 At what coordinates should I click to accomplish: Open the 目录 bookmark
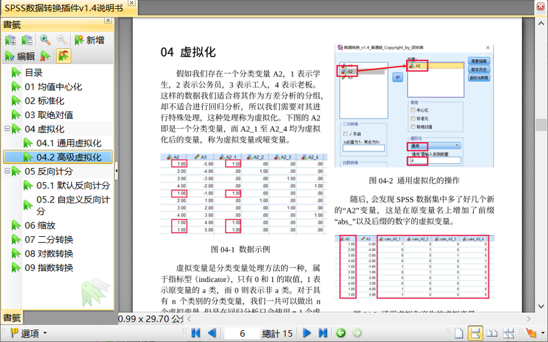[x=33, y=72]
